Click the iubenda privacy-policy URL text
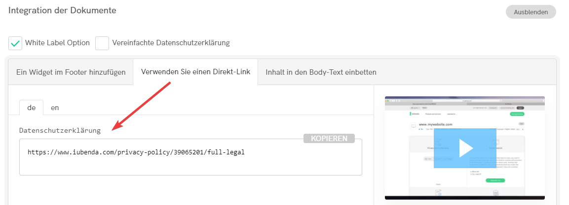 click(x=136, y=152)
